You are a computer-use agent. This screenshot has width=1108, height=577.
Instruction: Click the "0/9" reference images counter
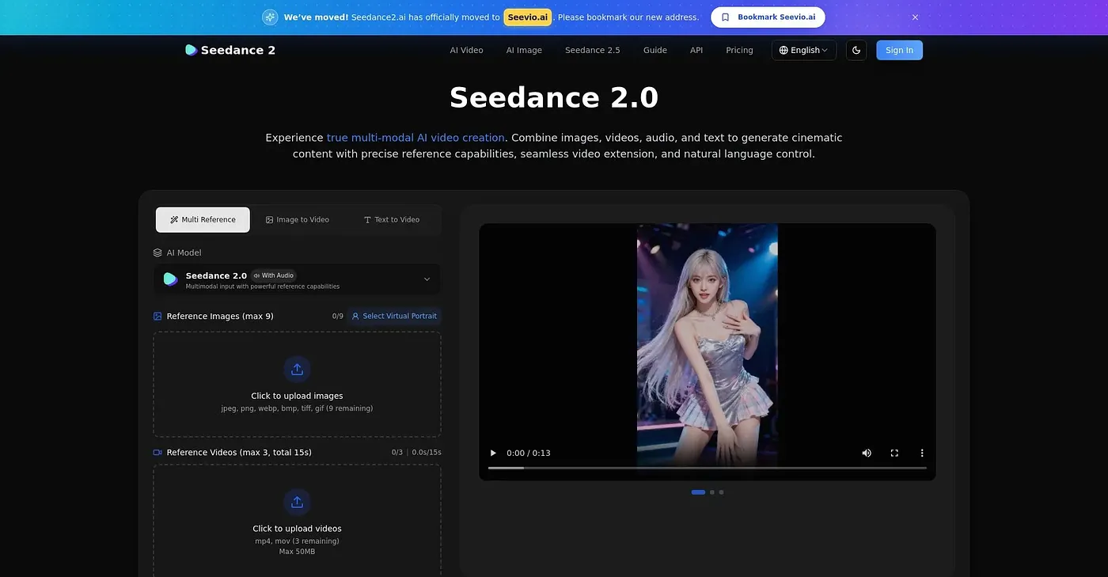pyautogui.click(x=338, y=316)
